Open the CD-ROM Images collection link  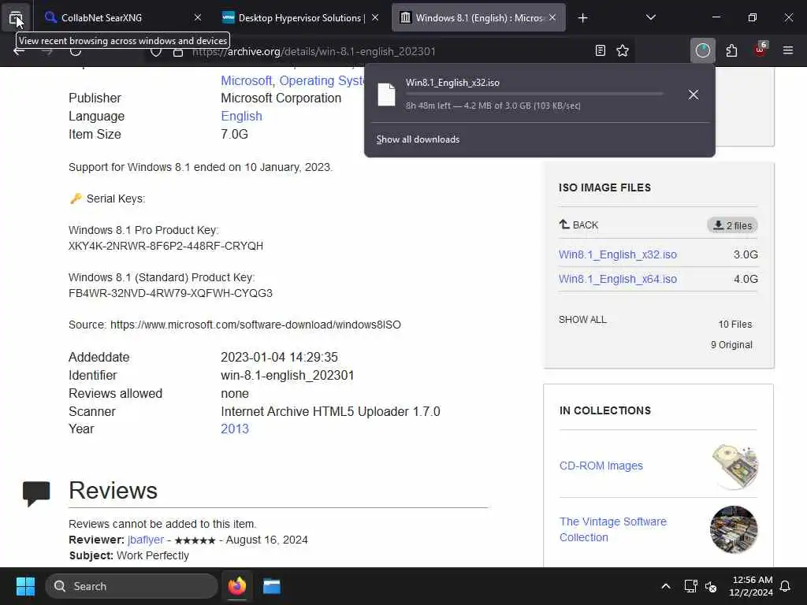click(x=601, y=466)
